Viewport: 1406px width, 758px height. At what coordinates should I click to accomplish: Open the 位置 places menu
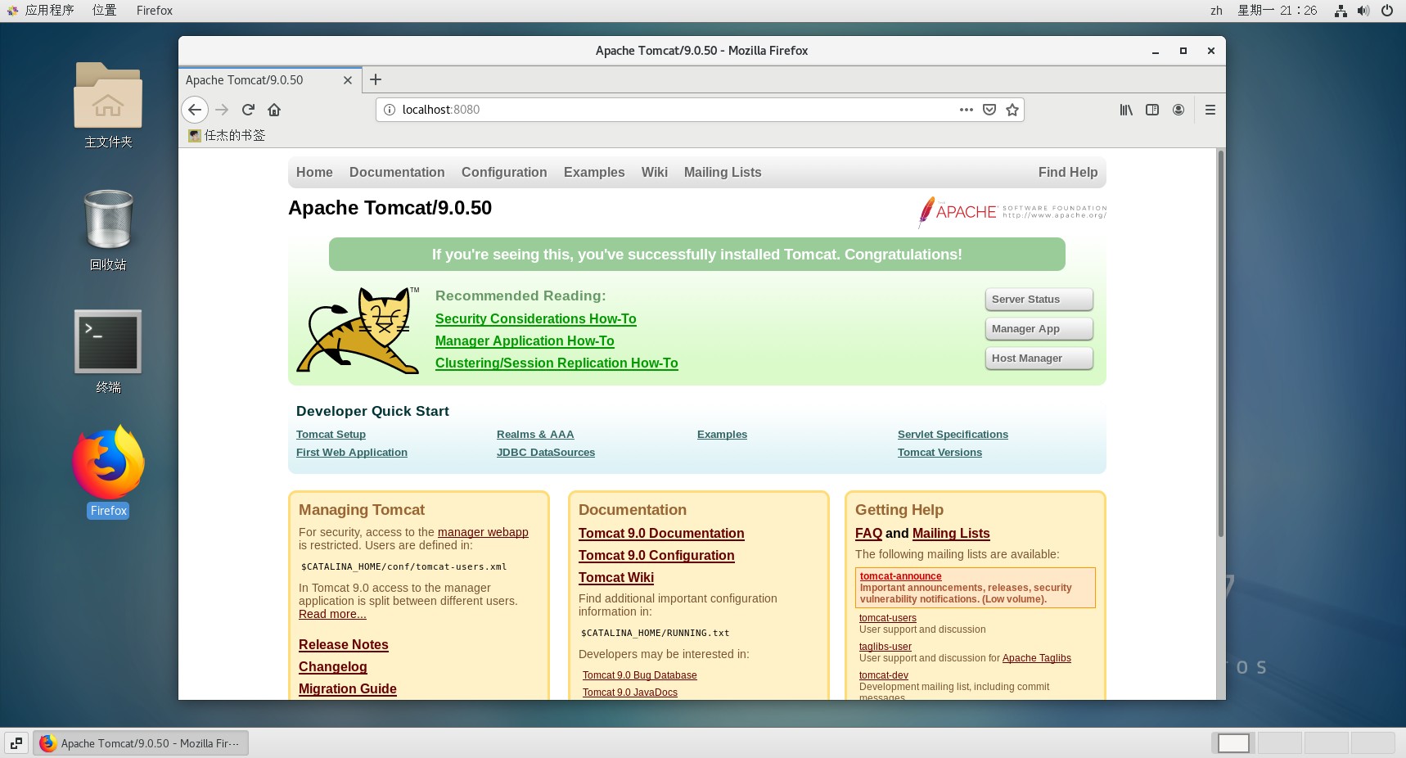point(104,11)
